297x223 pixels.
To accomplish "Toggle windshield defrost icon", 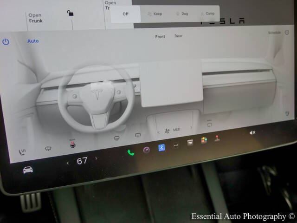I will (48, 149).
